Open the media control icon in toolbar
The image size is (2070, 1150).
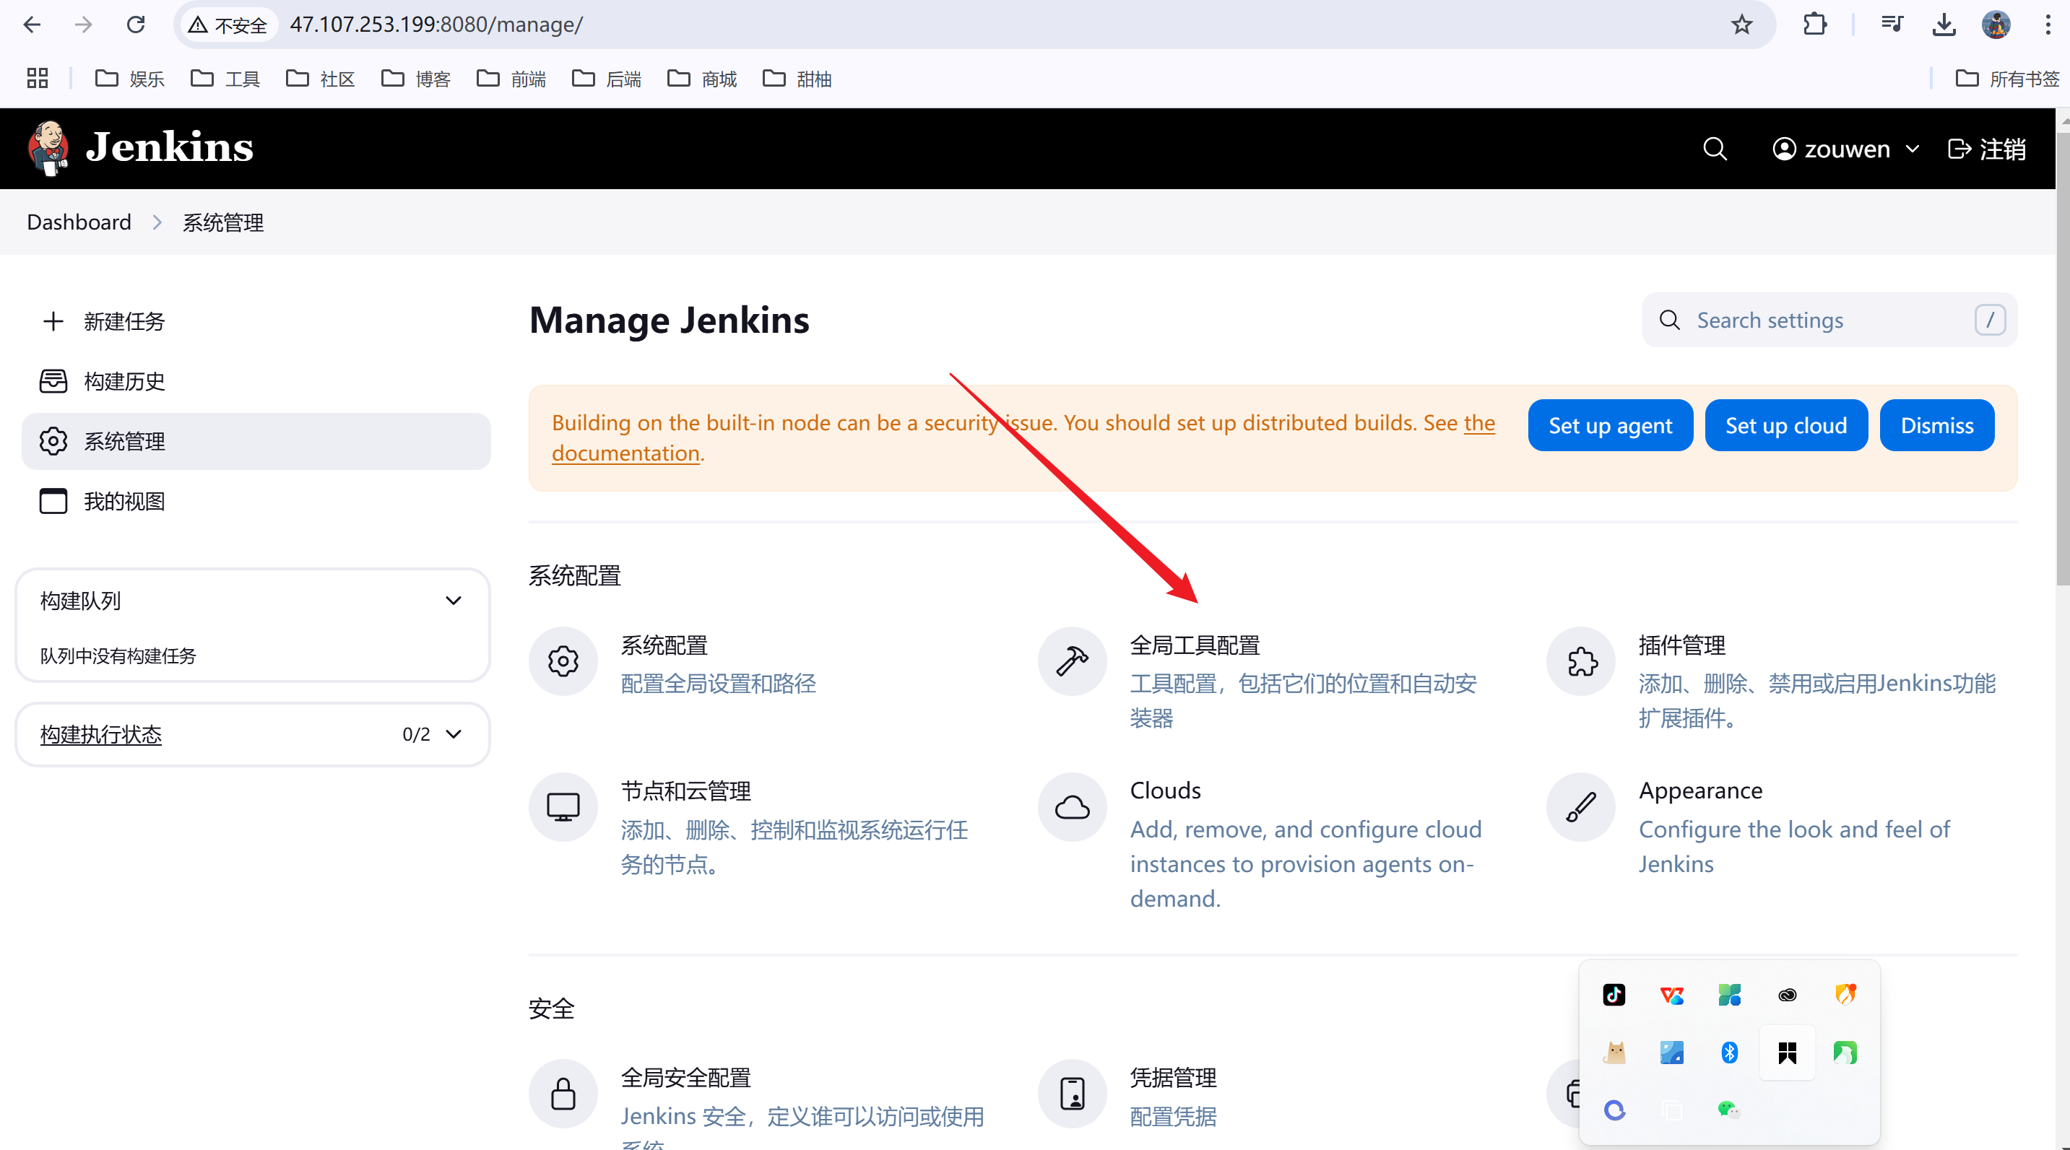coord(1892,25)
